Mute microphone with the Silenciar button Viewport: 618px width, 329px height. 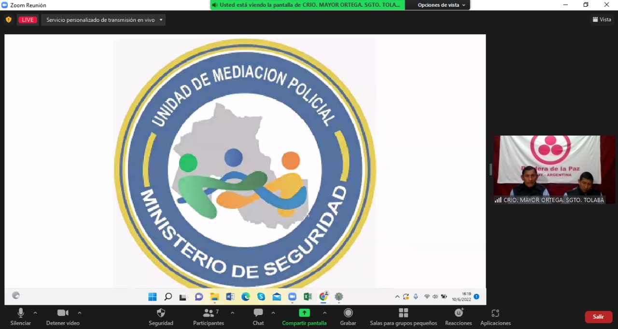click(x=20, y=316)
